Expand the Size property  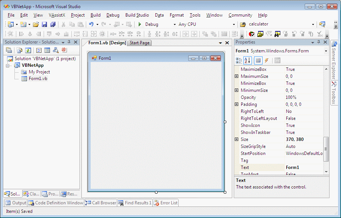click(x=237, y=139)
